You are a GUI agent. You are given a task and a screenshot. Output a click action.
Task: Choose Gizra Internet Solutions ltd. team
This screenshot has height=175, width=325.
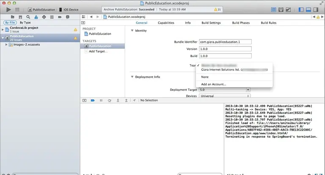[x=234, y=70]
